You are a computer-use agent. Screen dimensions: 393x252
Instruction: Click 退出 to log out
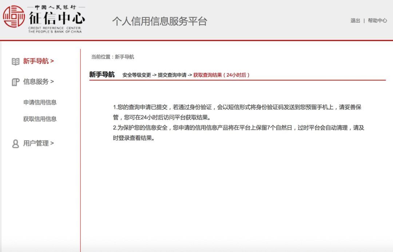coord(355,20)
